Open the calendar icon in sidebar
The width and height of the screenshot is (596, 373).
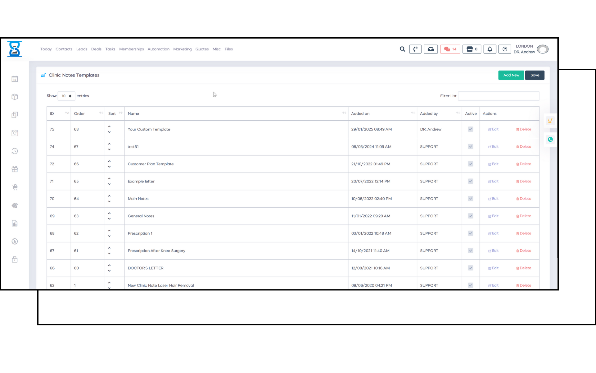(15, 79)
